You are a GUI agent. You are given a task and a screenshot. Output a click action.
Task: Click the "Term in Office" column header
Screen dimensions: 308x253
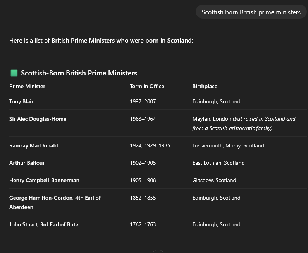coord(147,86)
